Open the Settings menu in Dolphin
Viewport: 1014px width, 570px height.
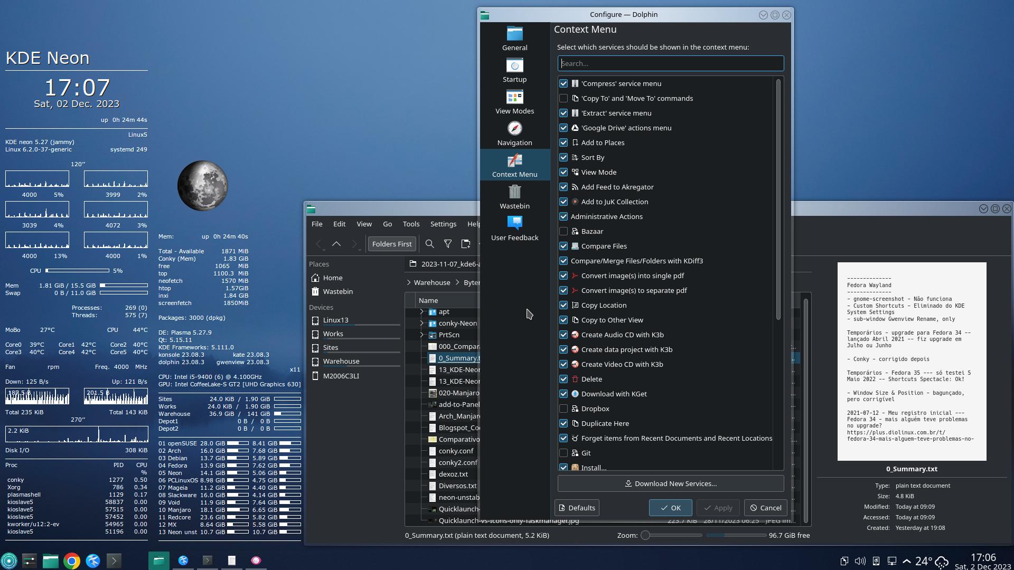coord(443,224)
